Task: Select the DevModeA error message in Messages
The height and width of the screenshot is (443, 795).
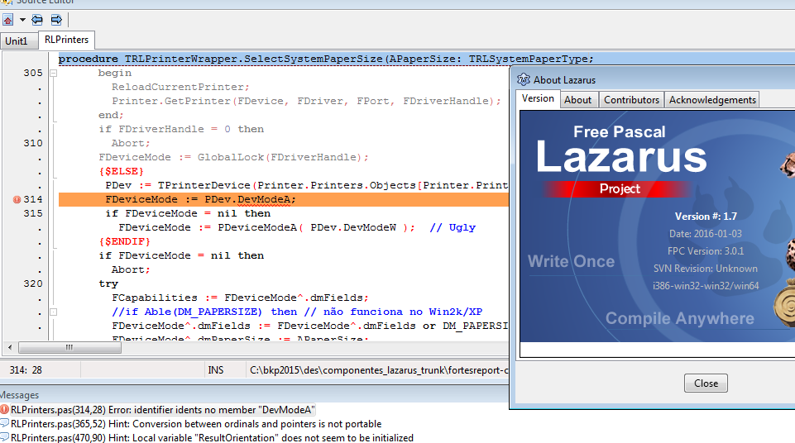Action: [x=163, y=410]
